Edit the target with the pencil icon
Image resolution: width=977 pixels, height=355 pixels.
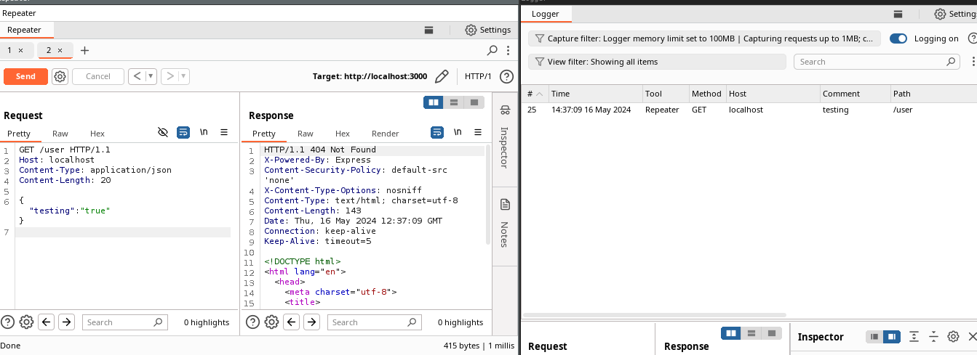pos(442,76)
